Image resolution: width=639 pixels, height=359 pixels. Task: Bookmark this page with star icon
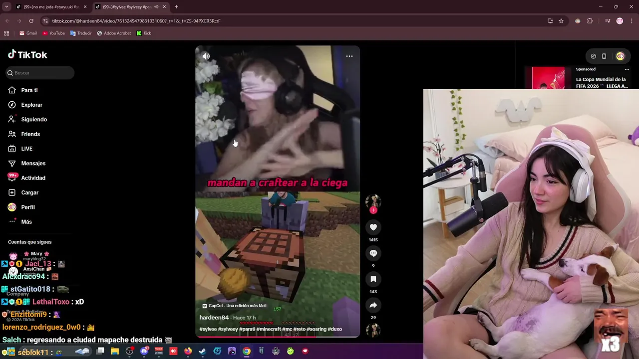[561, 21]
